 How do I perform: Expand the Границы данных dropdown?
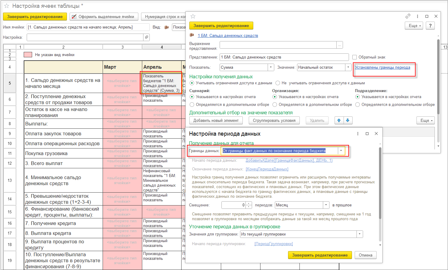(x=341, y=151)
